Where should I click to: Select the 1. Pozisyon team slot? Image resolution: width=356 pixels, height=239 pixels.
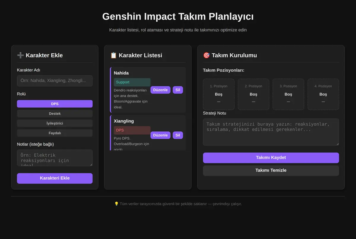point(219,94)
